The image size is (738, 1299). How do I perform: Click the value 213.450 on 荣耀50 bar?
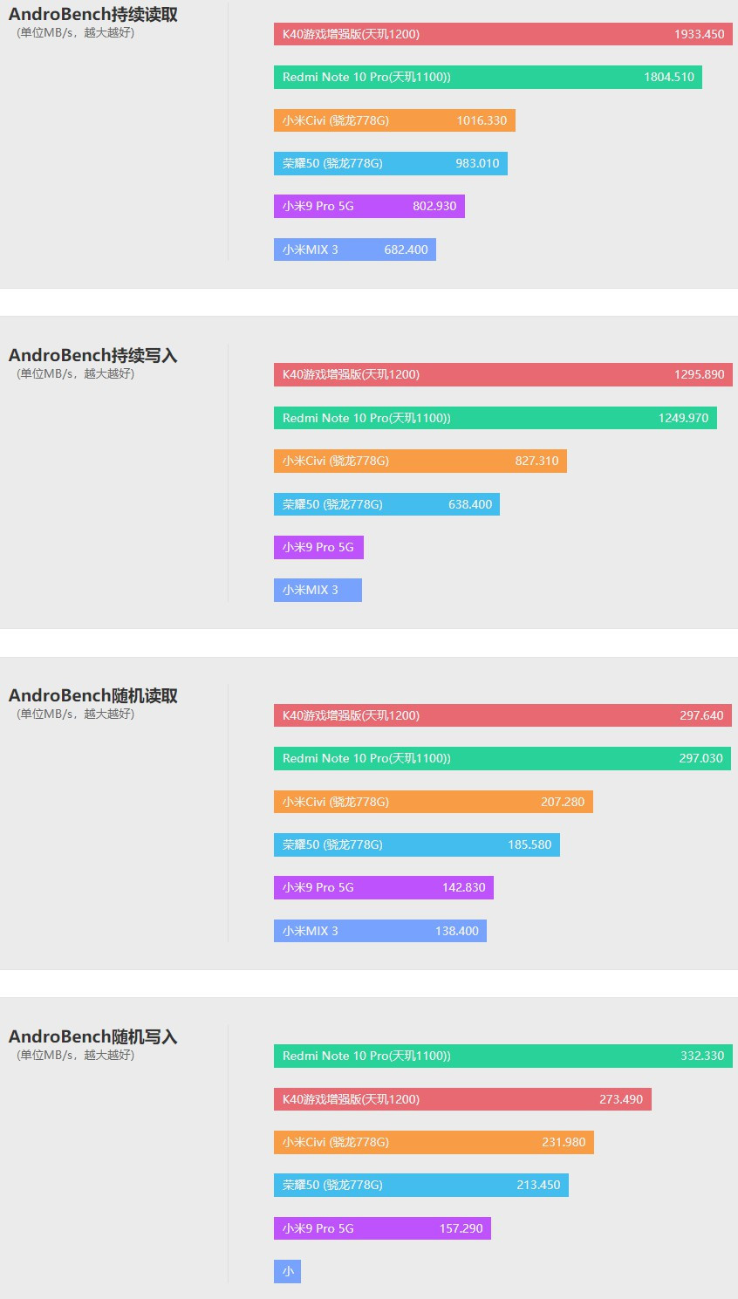point(538,1185)
